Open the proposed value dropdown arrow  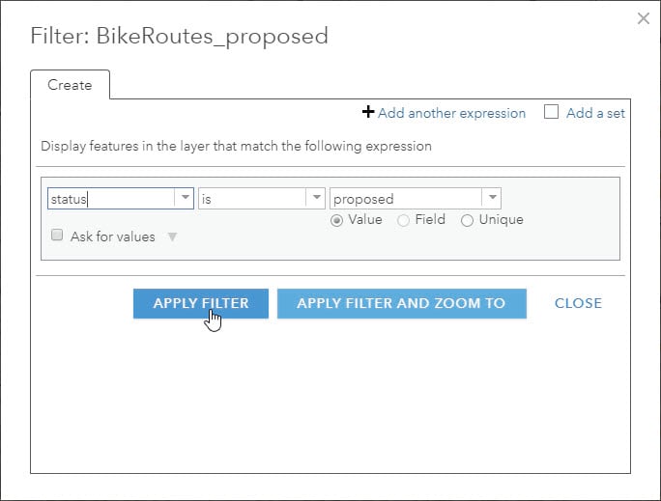tap(492, 198)
